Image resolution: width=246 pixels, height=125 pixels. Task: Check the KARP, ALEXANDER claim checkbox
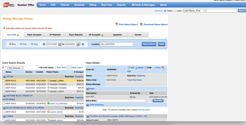(3, 103)
